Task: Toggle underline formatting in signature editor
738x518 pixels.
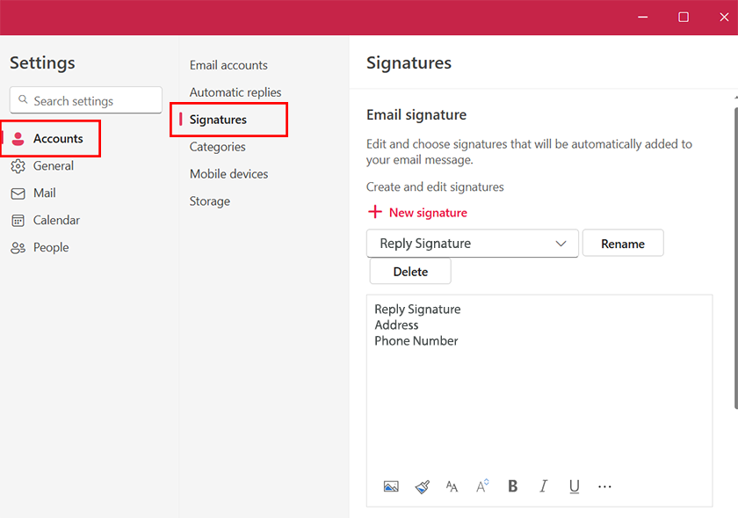Action: click(x=575, y=486)
